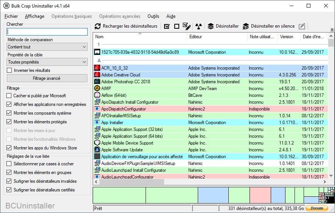Click the Désinstaller stacked layers icon
The image size is (335, 213).
coord(211,26)
